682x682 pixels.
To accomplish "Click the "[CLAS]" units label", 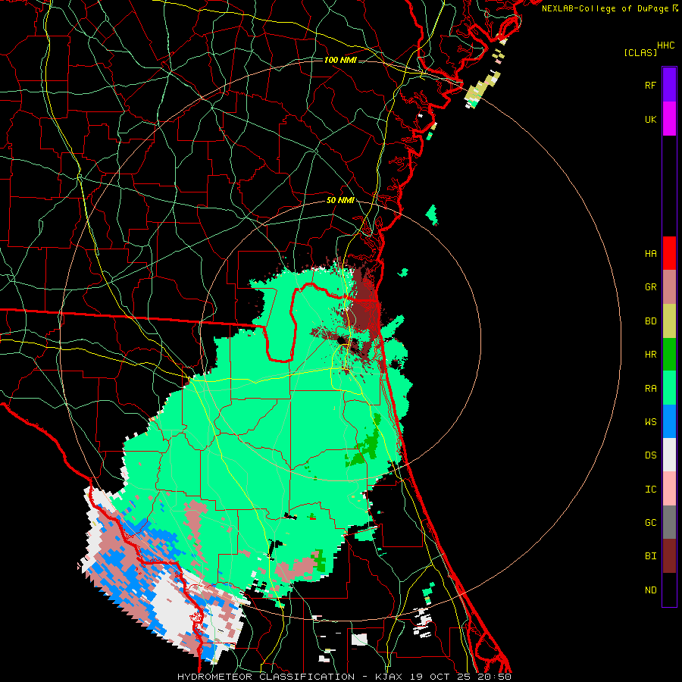I will [x=640, y=52].
